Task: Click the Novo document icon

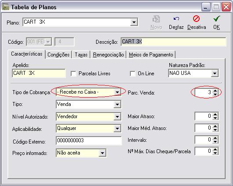Action: tap(156, 19)
